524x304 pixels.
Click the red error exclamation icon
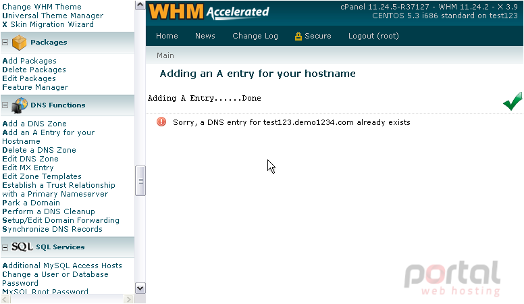click(161, 122)
